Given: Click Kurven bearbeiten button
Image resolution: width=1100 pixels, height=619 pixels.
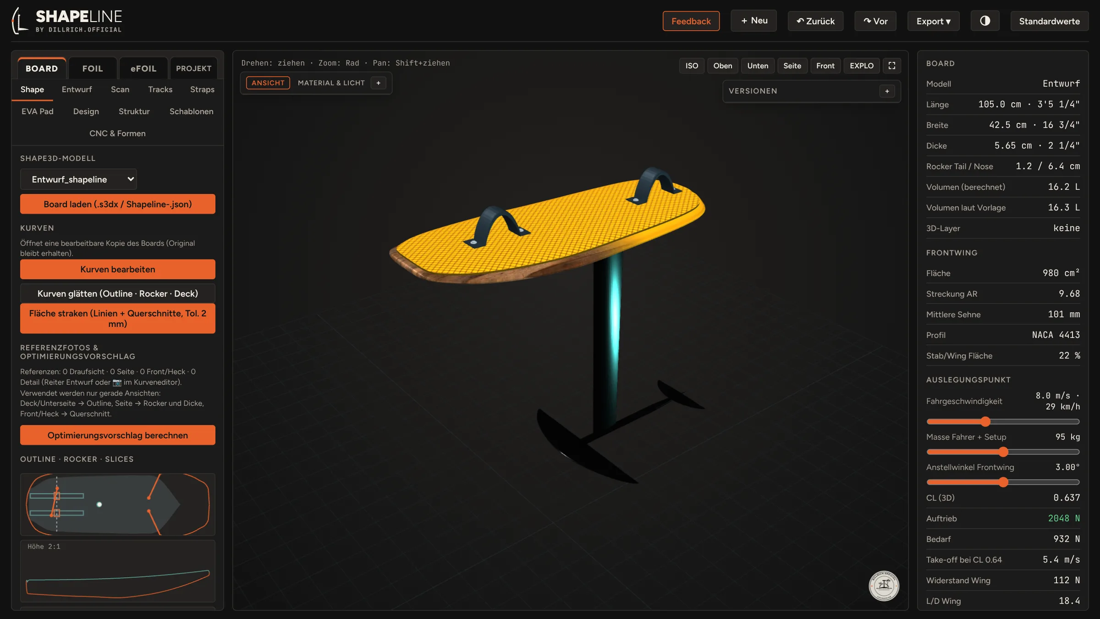Looking at the screenshot, I should pyautogui.click(x=118, y=269).
